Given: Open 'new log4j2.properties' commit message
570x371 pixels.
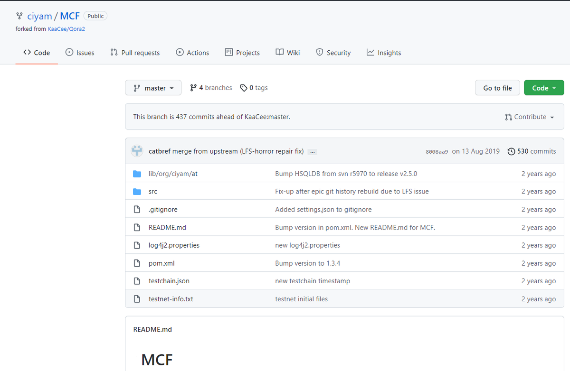Looking at the screenshot, I should coord(308,245).
